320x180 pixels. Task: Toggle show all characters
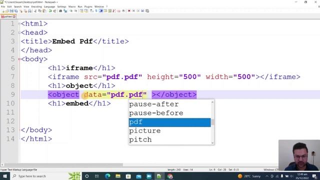pos(96,11)
